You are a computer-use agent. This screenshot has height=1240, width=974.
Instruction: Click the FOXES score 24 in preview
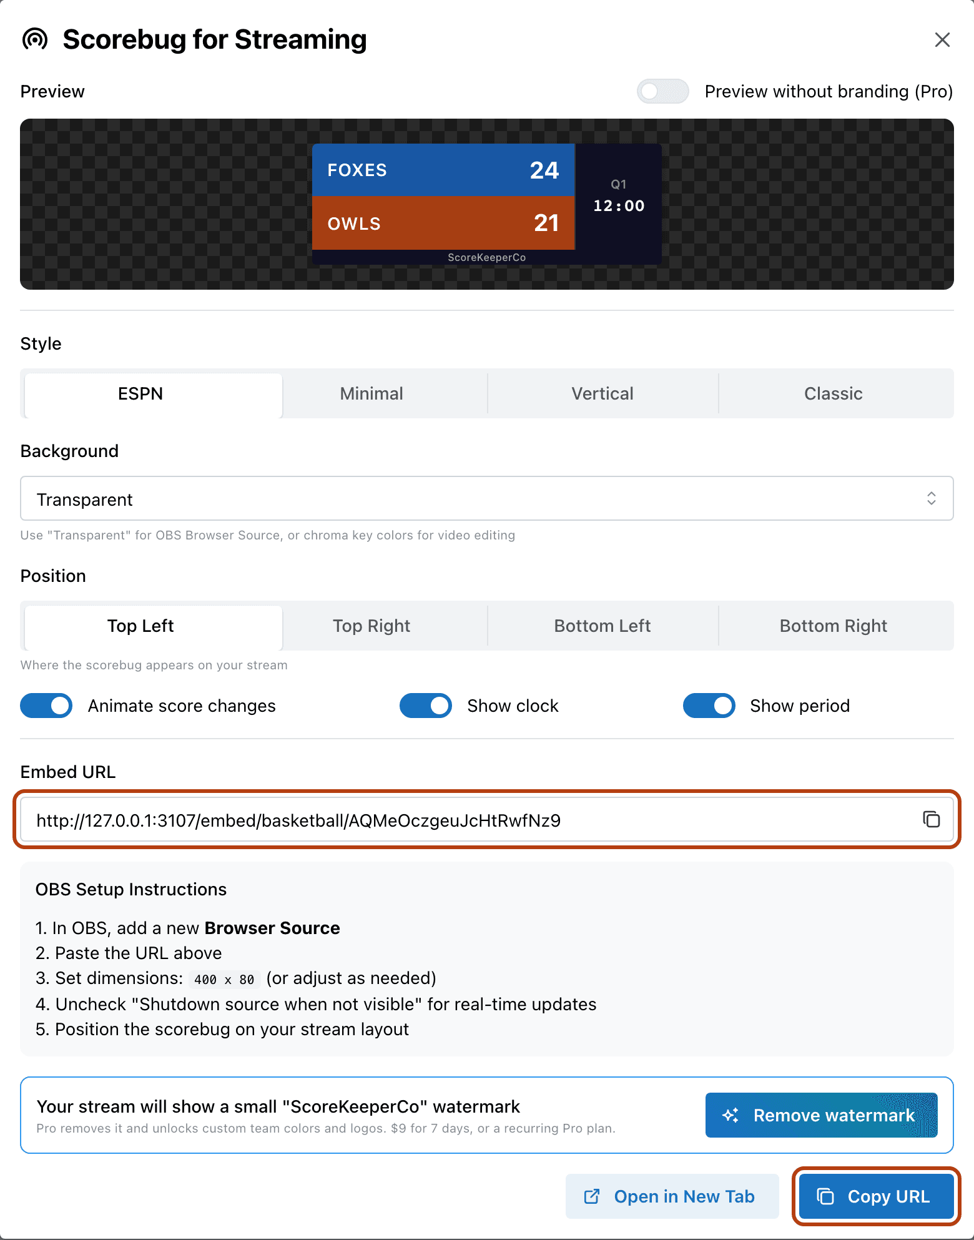pos(544,170)
